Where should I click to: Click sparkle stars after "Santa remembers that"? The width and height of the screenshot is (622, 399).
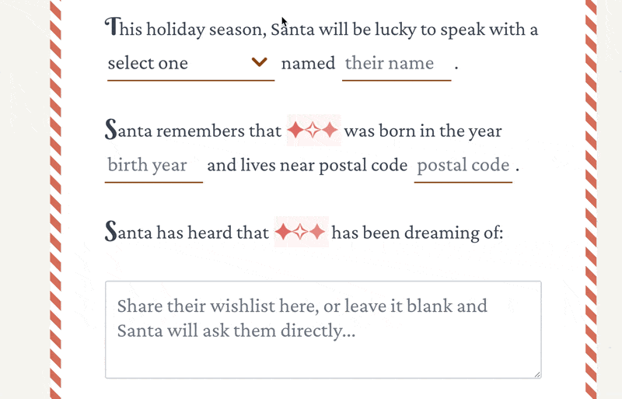click(x=313, y=131)
